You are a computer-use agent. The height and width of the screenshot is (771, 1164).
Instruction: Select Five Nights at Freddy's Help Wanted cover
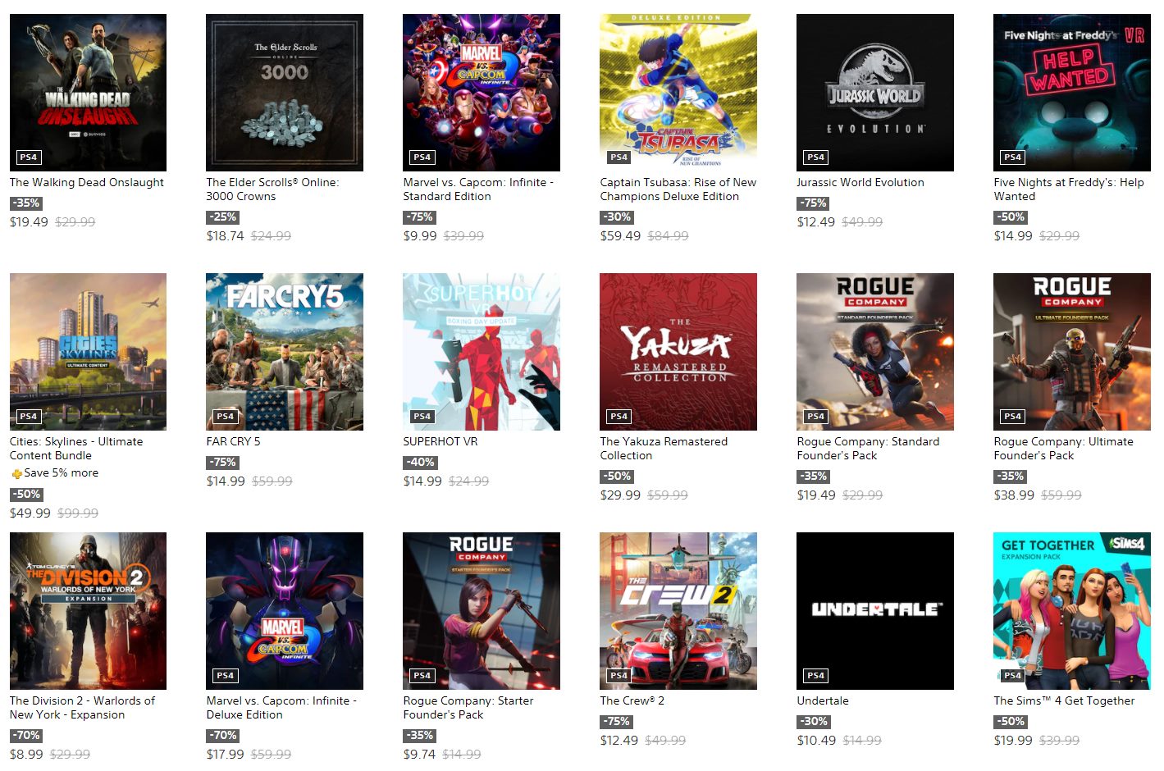click(x=1072, y=93)
